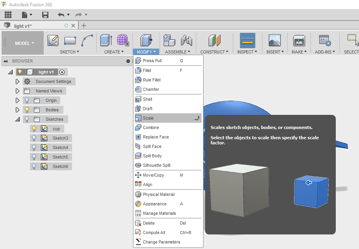This screenshot has width=359, height=249.
Task: Toggle visibility bulb for Origin
Action: pos(27,100)
